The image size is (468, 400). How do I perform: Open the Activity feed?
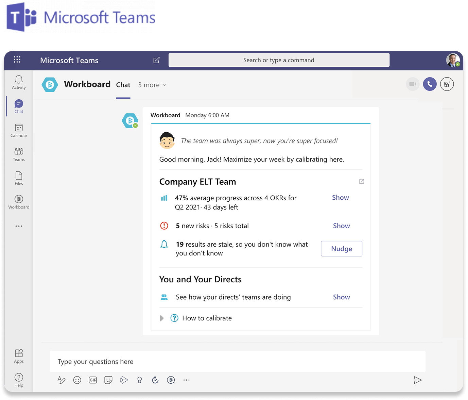pos(19,83)
